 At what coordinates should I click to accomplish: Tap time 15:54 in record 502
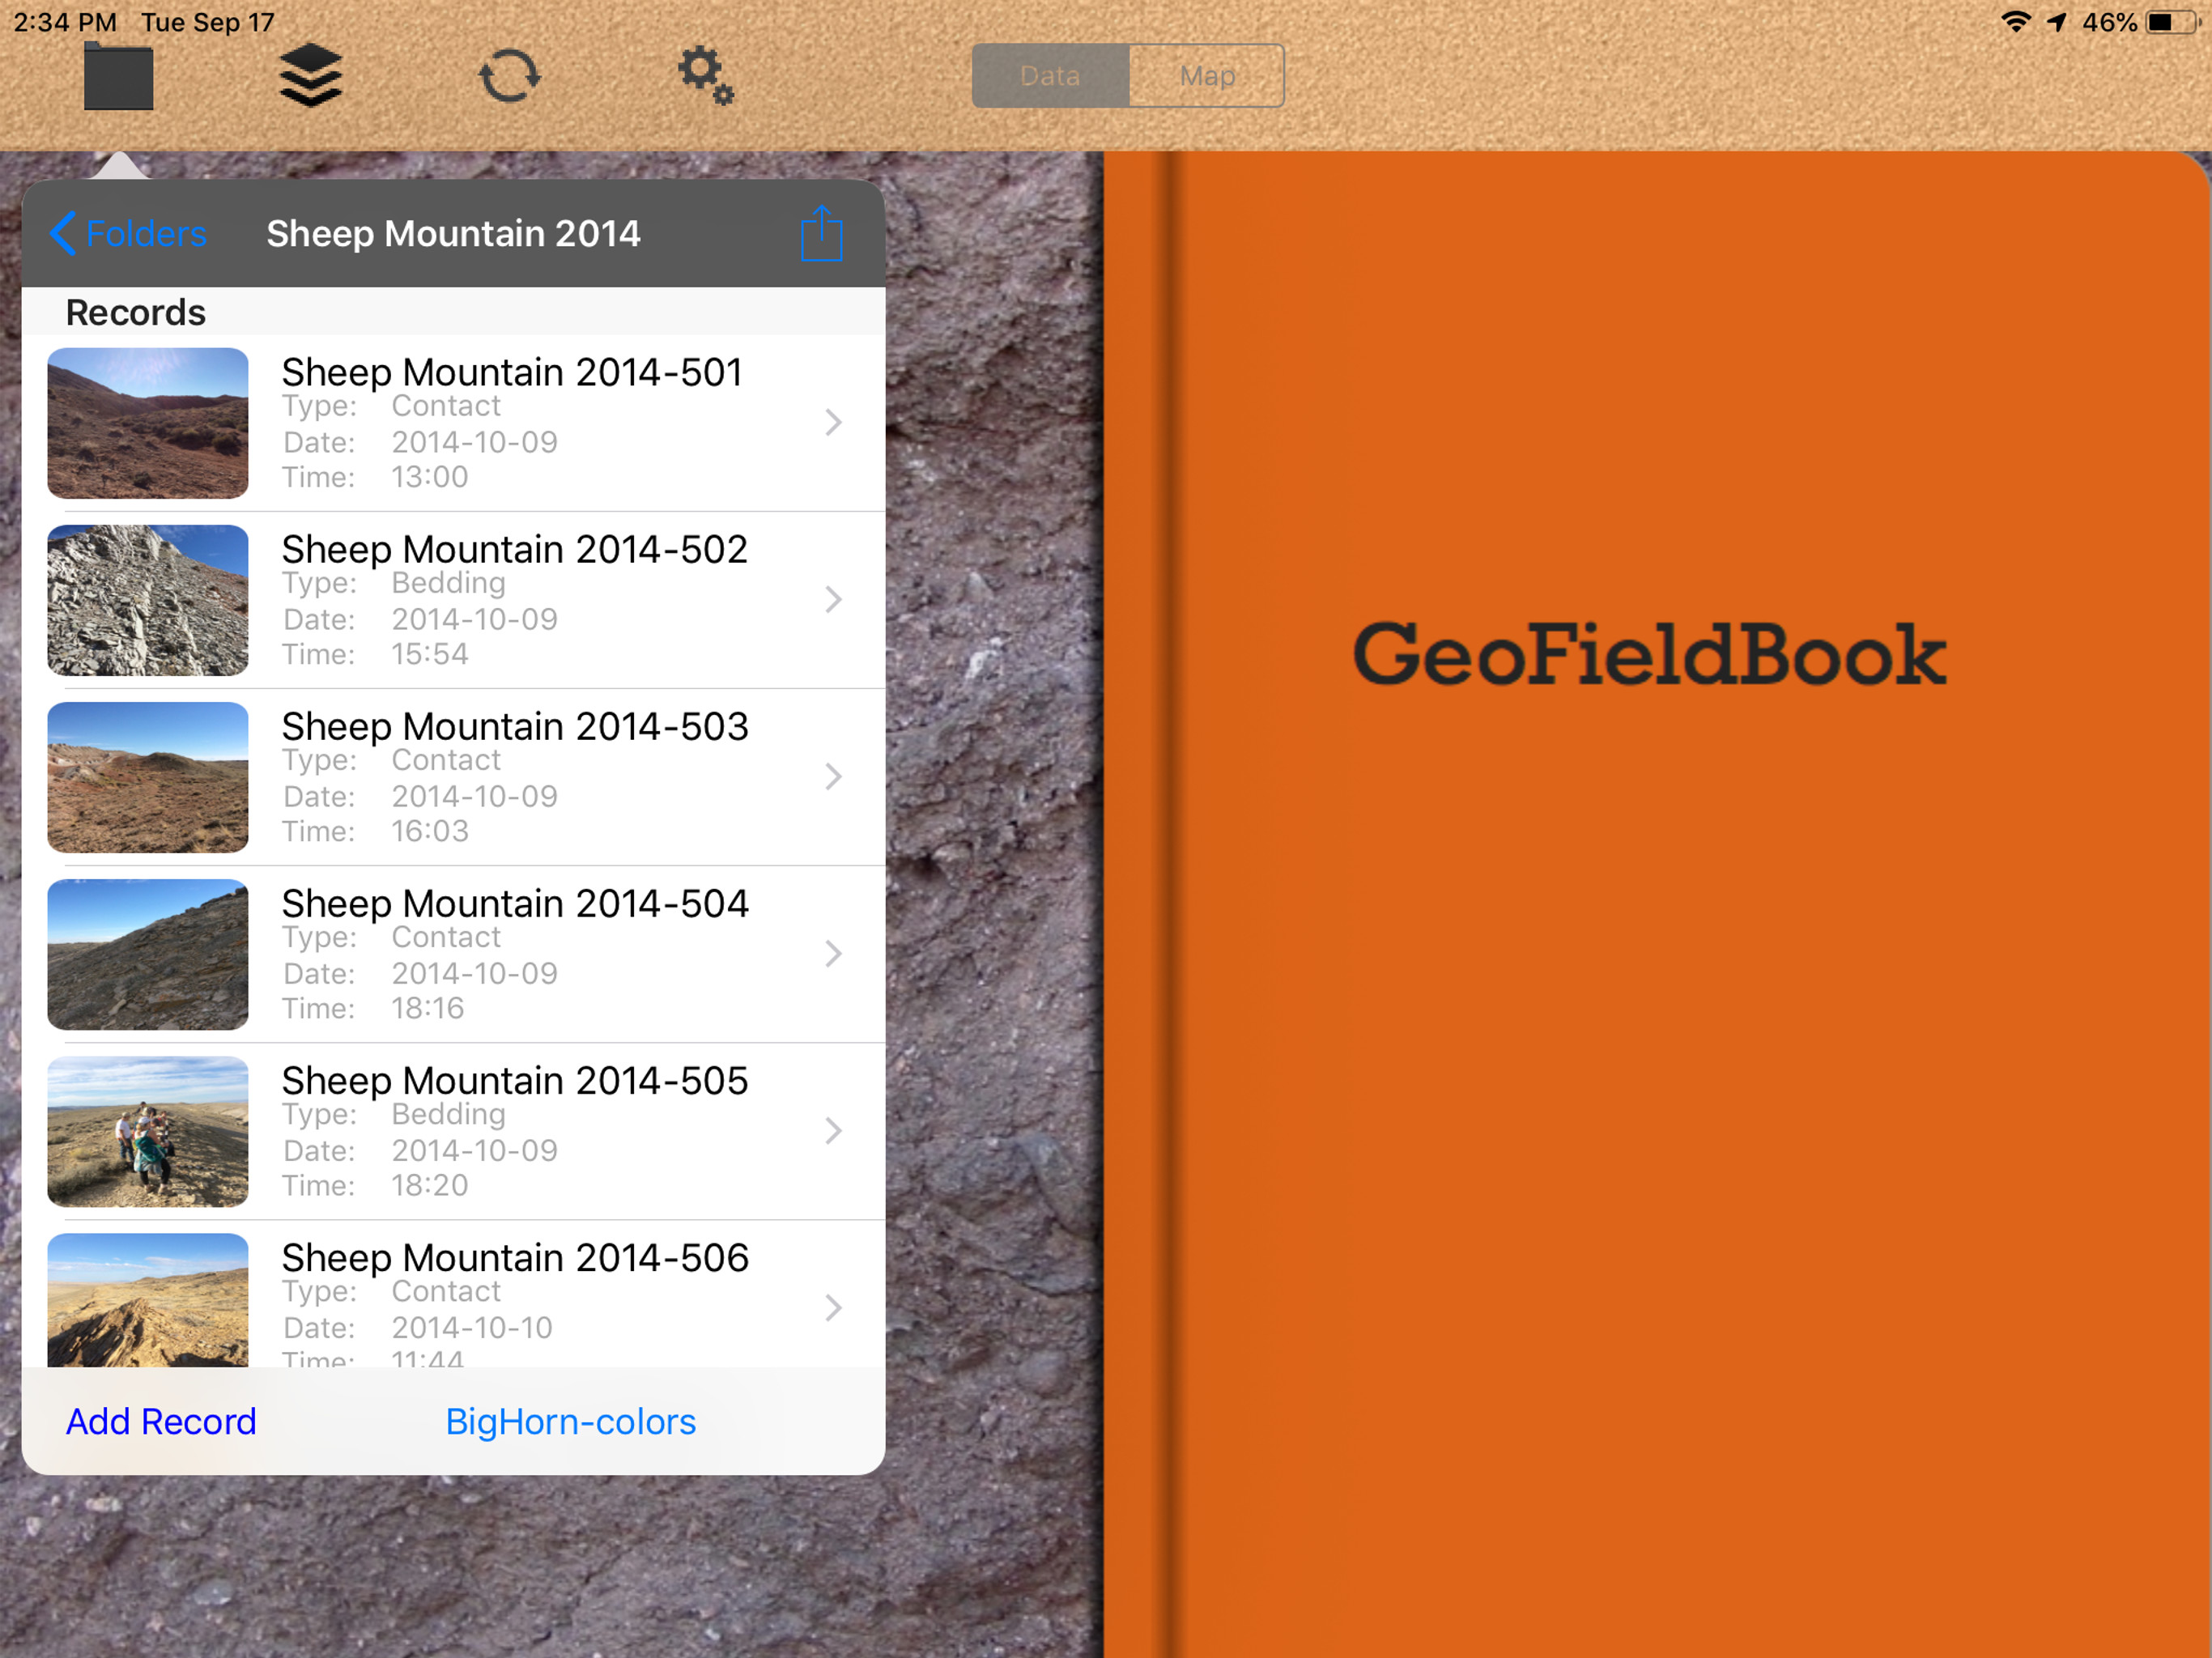tap(429, 654)
